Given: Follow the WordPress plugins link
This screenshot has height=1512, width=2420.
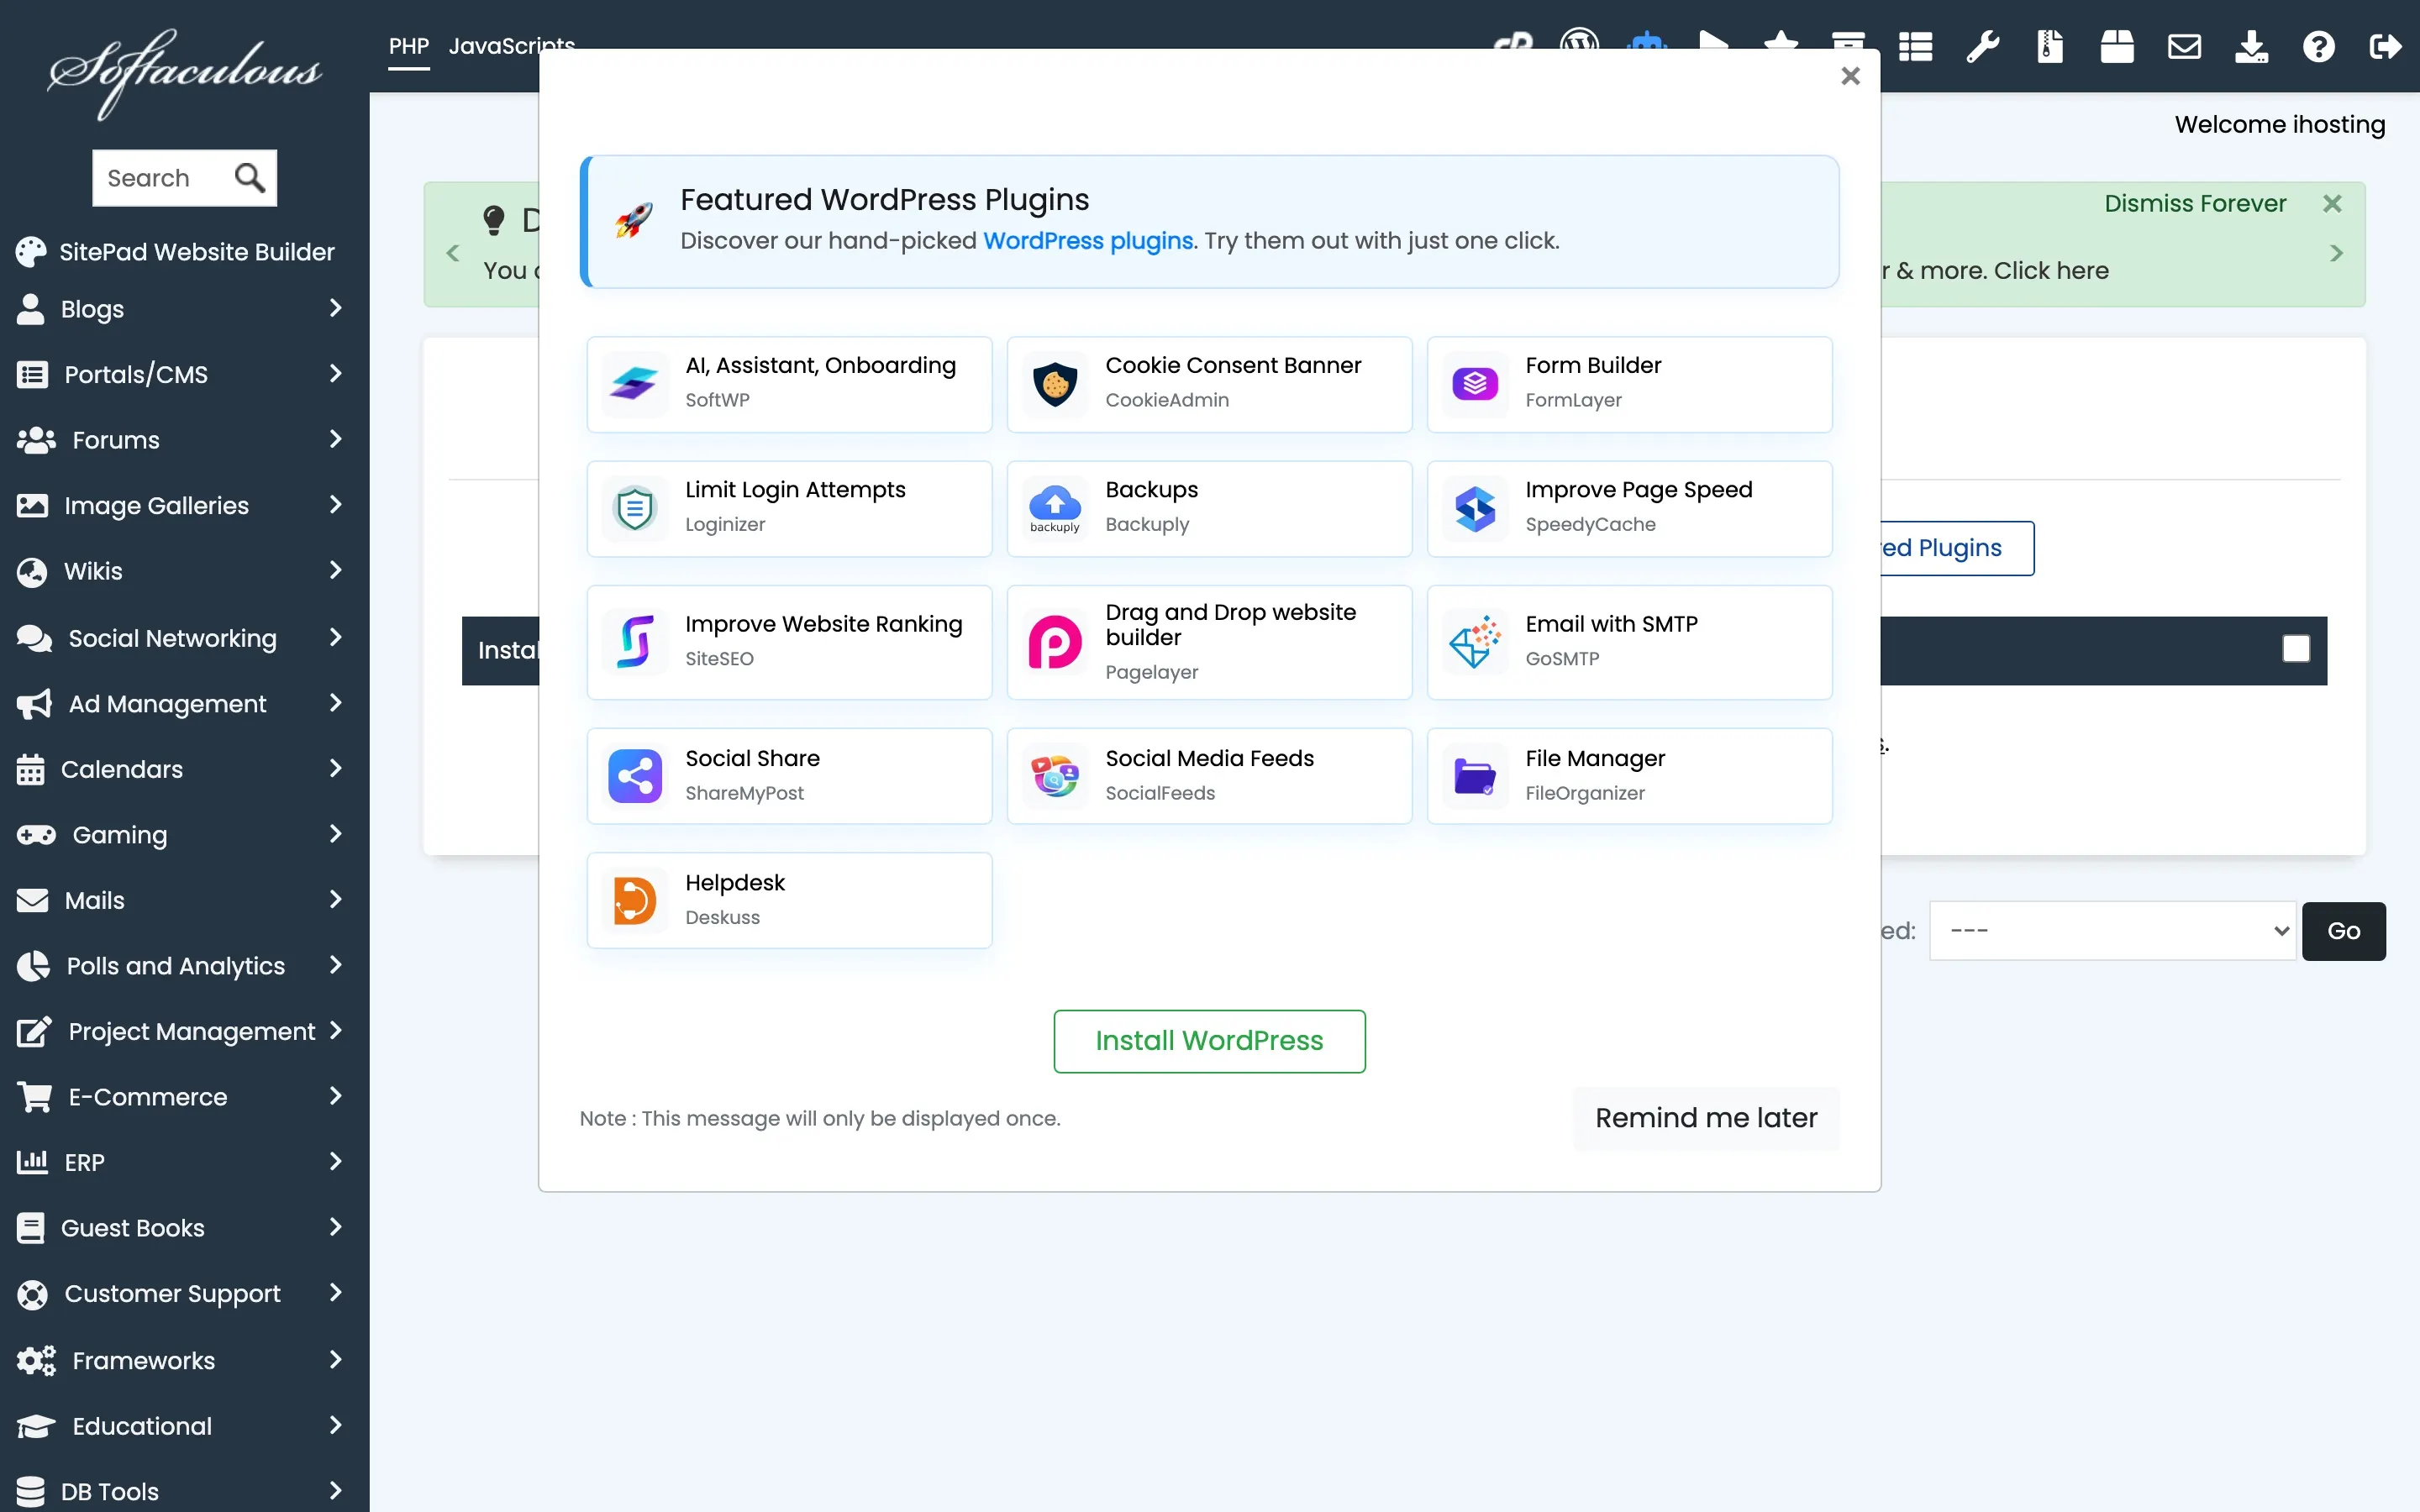Looking at the screenshot, I should point(1088,241).
